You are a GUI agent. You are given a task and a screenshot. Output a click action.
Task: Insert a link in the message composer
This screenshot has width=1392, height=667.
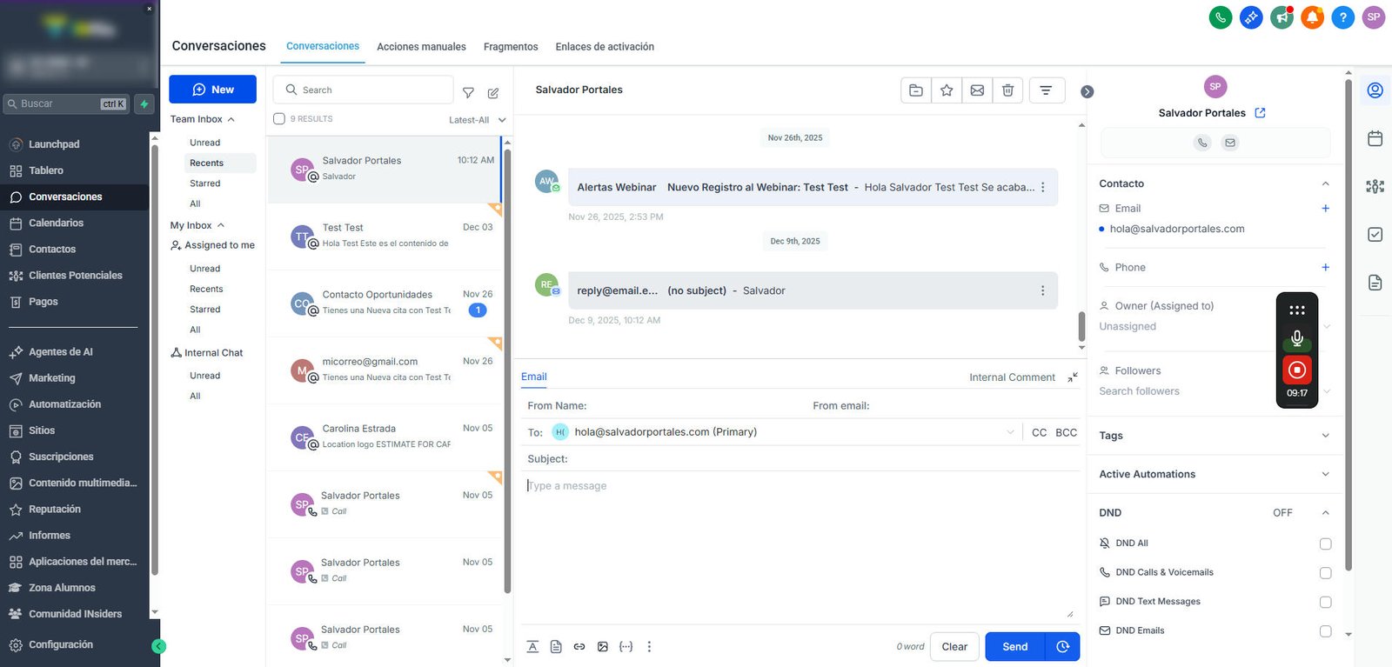click(579, 647)
